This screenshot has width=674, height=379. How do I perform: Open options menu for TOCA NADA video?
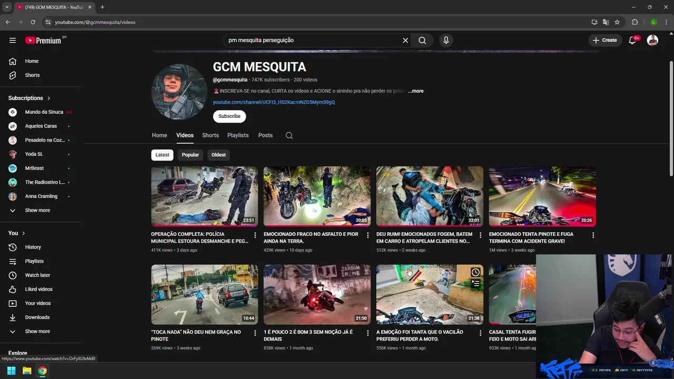255,333
